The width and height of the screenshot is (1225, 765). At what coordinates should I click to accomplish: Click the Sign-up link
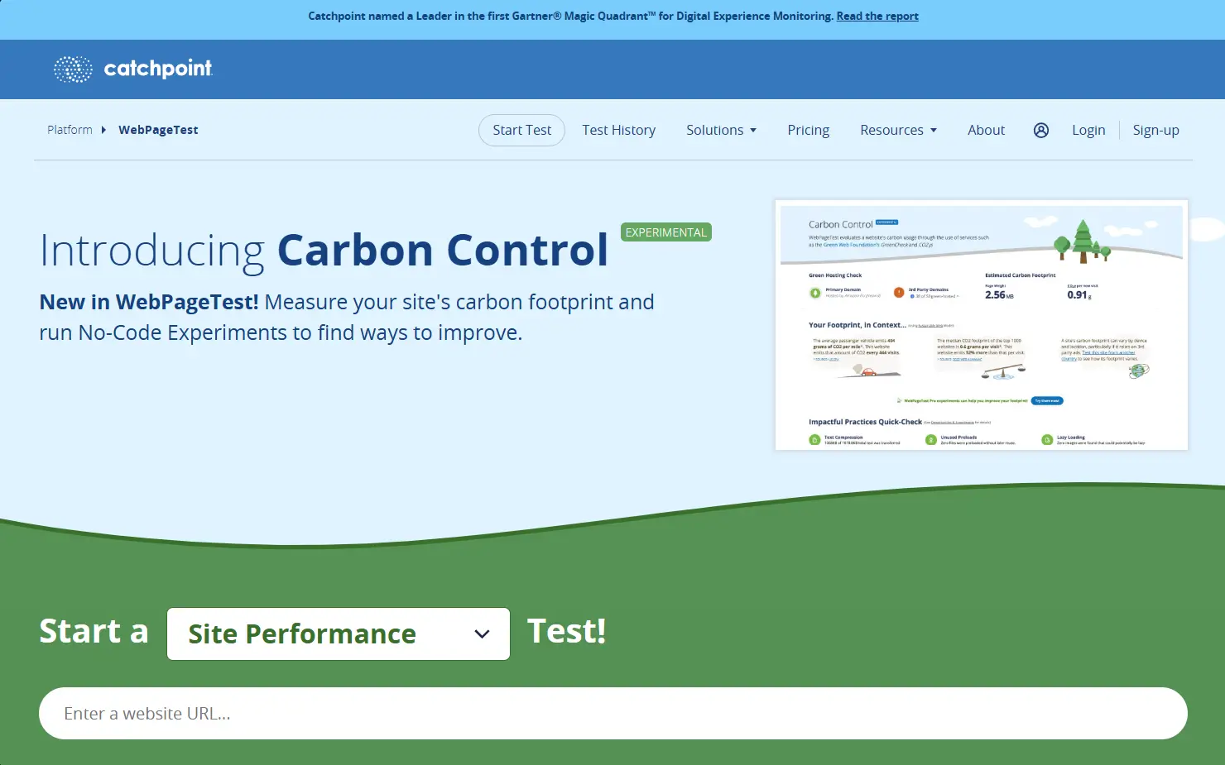click(1155, 130)
